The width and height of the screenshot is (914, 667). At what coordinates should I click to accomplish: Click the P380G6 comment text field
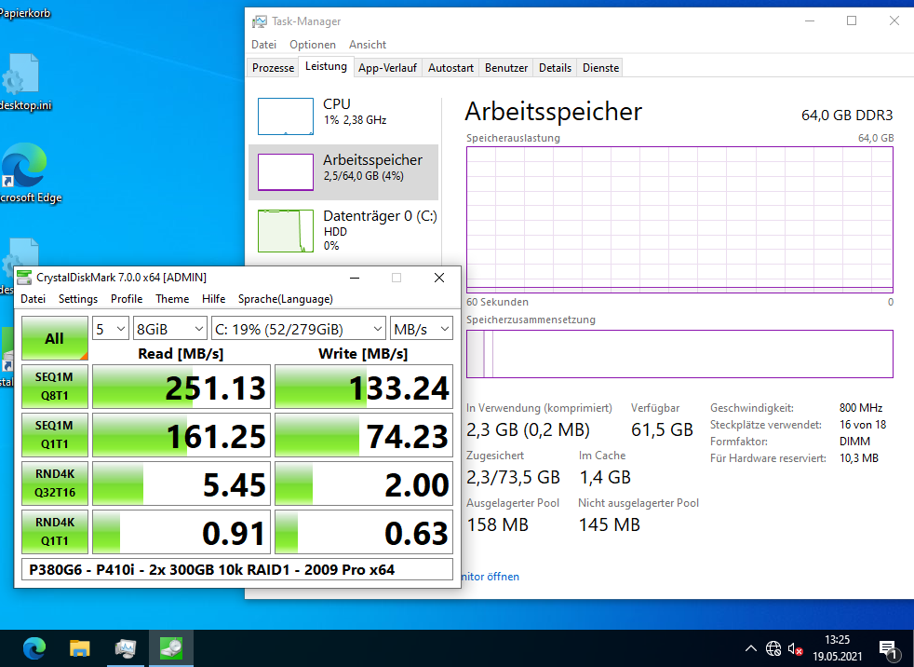(x=237, y=569)
